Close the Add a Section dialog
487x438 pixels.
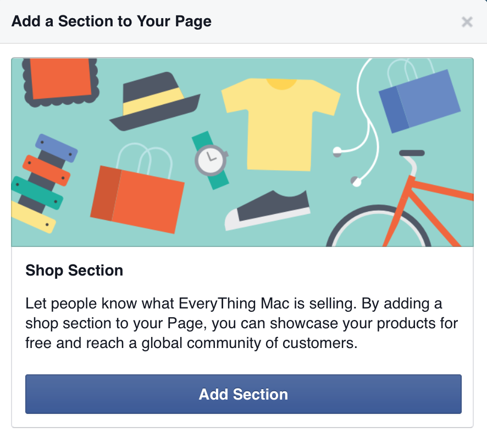tap(467, 22)
